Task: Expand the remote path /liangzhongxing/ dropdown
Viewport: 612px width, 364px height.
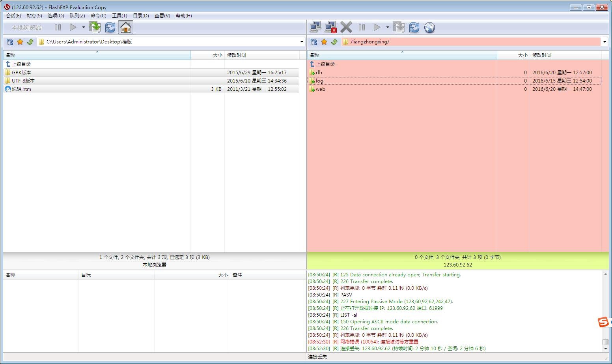Action: (x=605, y=42)
